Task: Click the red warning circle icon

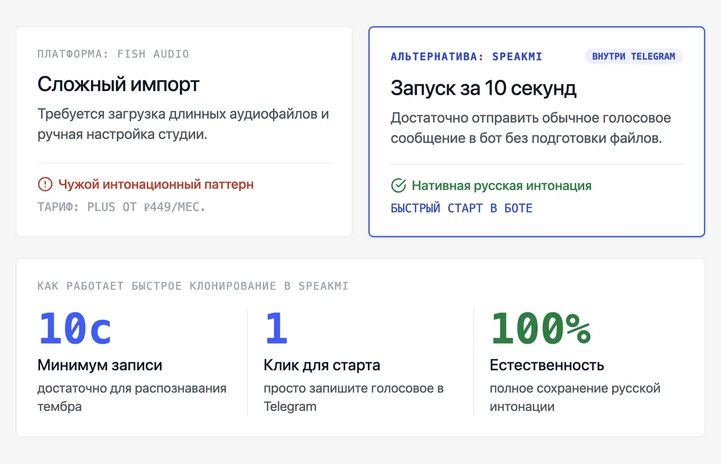Action: pos(45,184)
